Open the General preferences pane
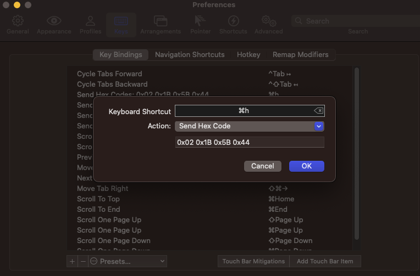 coord(18,25)
